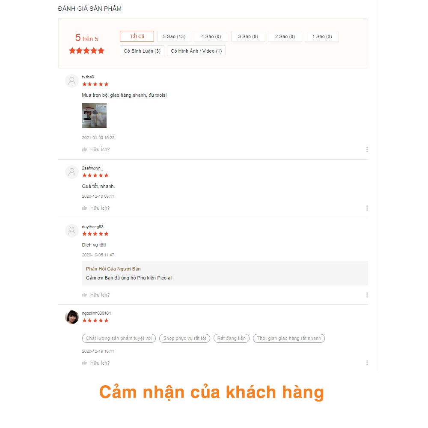Expand three-dot menu on duythang53's review
This screenshot has height=428, width=428.
pos(367,295)
